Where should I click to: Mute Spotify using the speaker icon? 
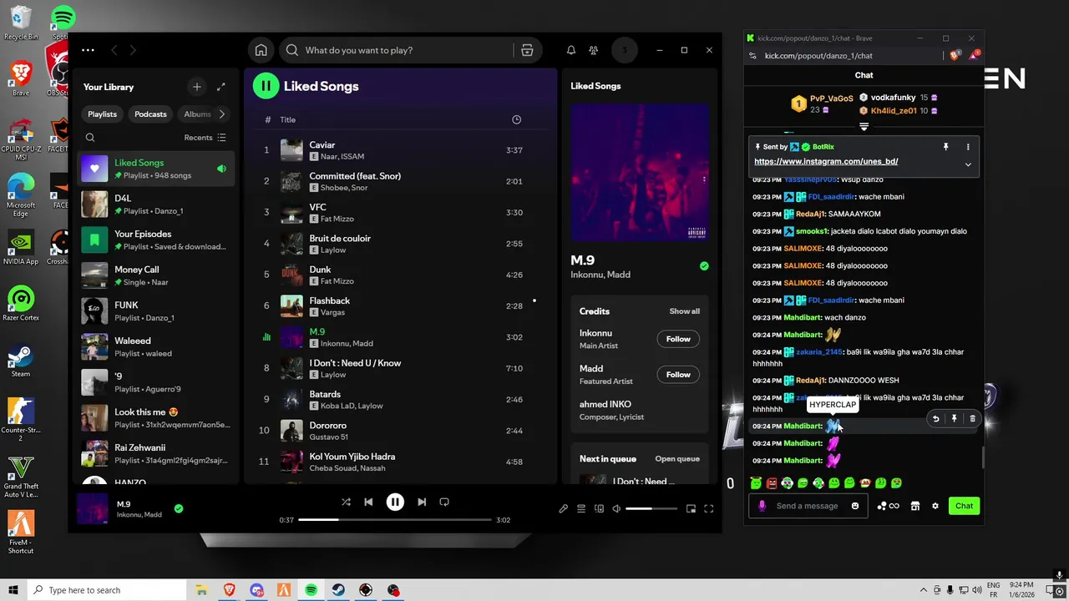[x=616, y=508]
